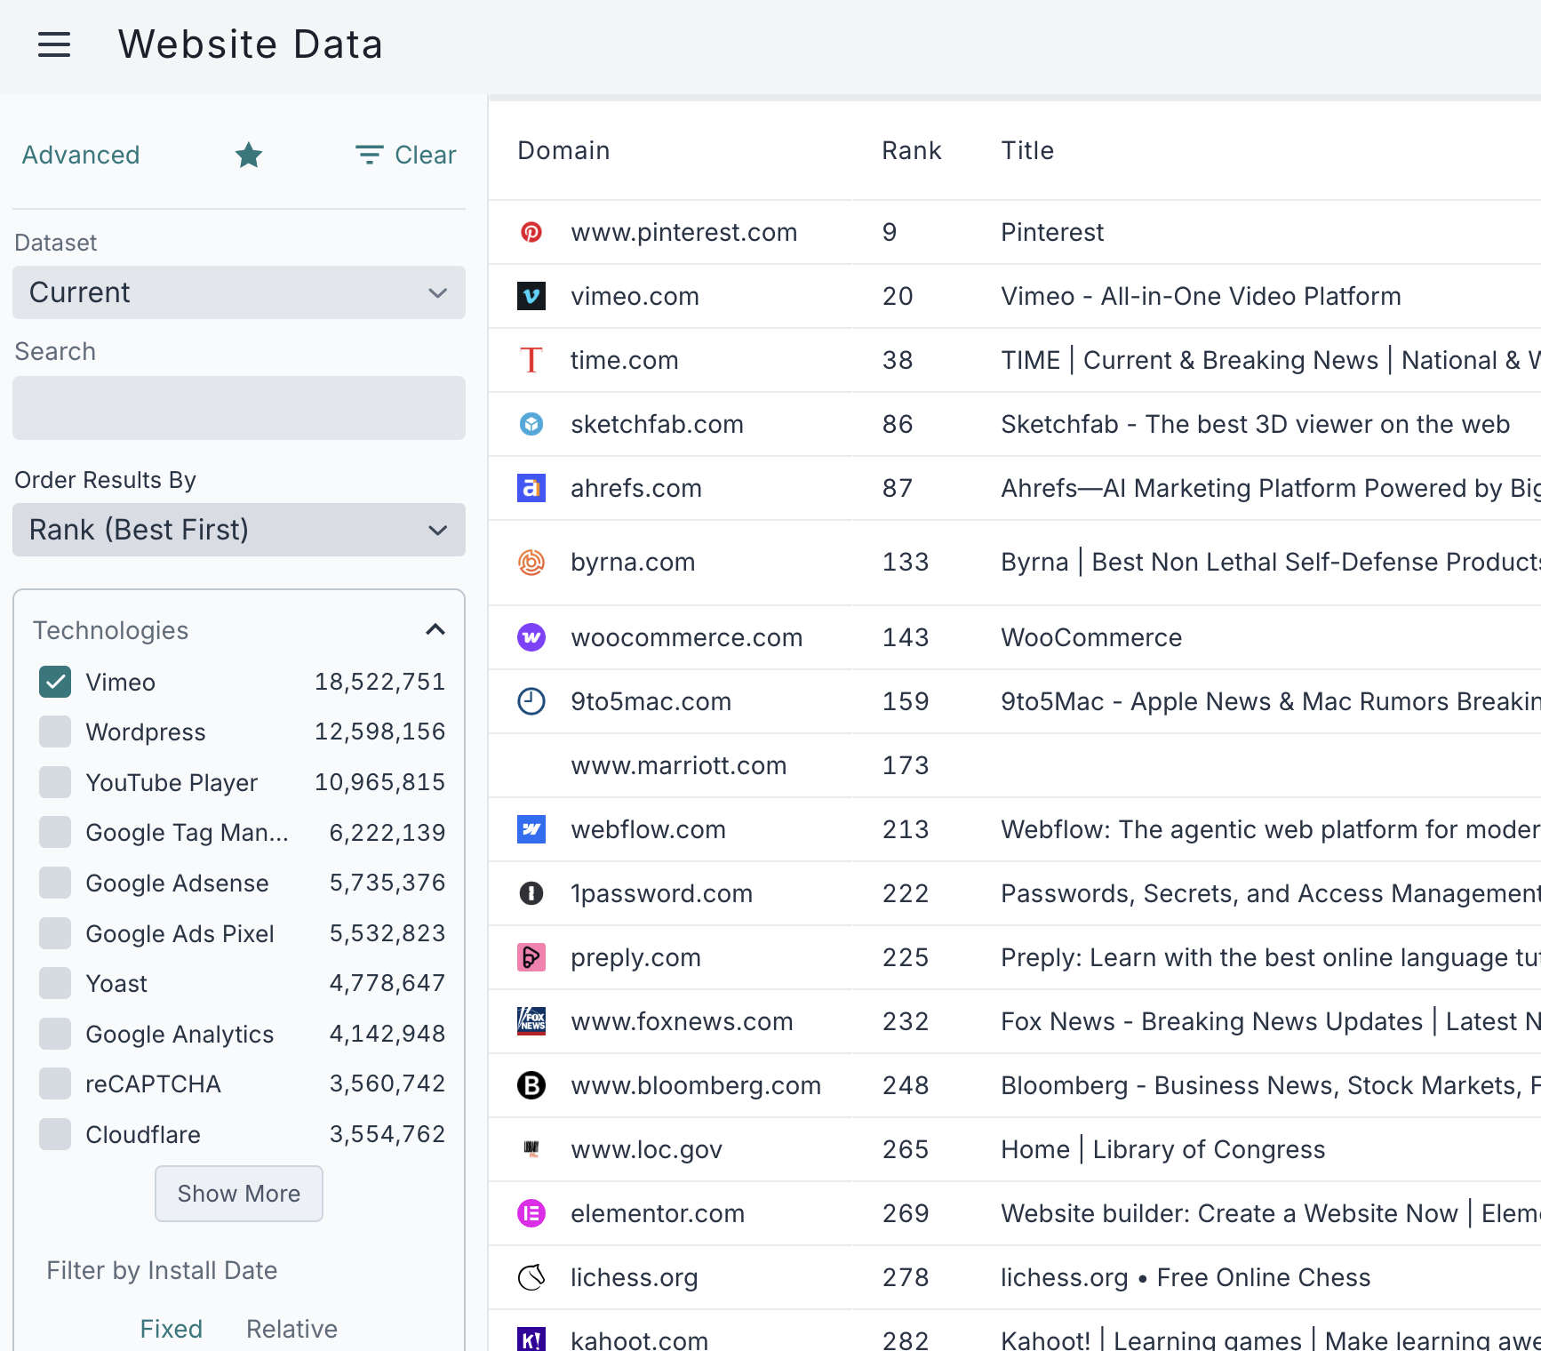Image resolution: width=1541 pixels, height=1351 pixels.
Task: Sort by the Rank column header
Action: [912, 150]
